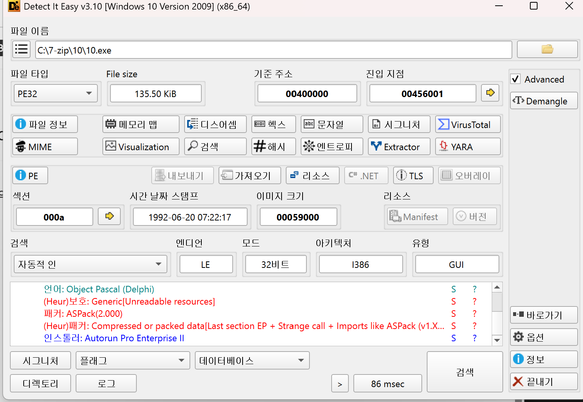Open the file list hamburger icon
This screenshot has height=402, width=583.
[21, 50]
